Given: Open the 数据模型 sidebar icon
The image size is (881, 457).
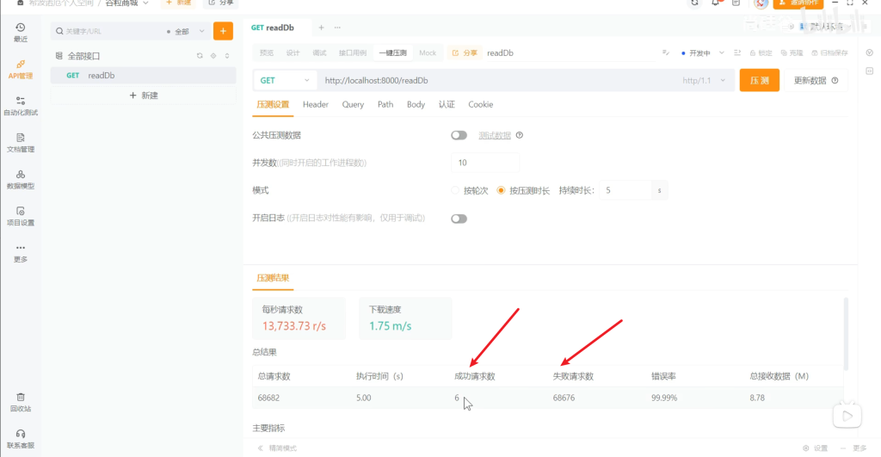Looking at the screenshot, I should click(20, 179).
